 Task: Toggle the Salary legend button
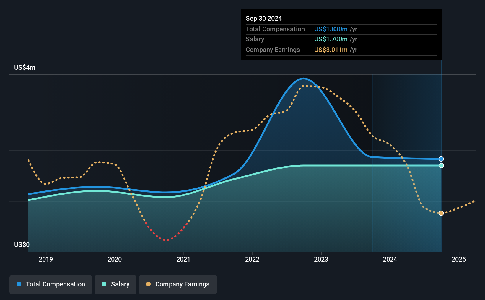(115, 284)
